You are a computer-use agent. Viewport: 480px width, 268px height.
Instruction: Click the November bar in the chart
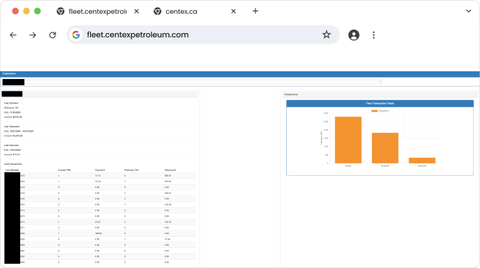pyautogui.click(x=385, y=148)
